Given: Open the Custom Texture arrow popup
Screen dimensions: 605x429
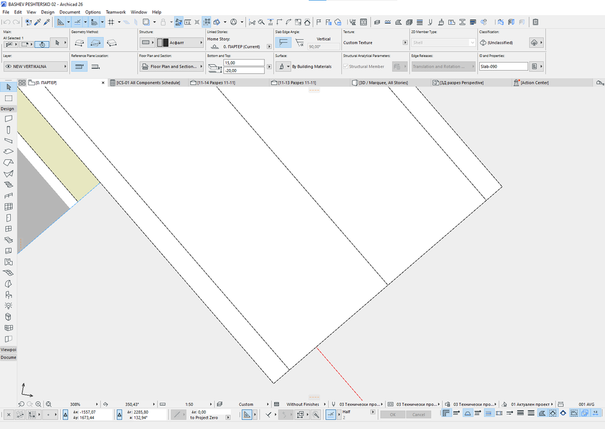Looking at the screenshot, I should 405,43.
